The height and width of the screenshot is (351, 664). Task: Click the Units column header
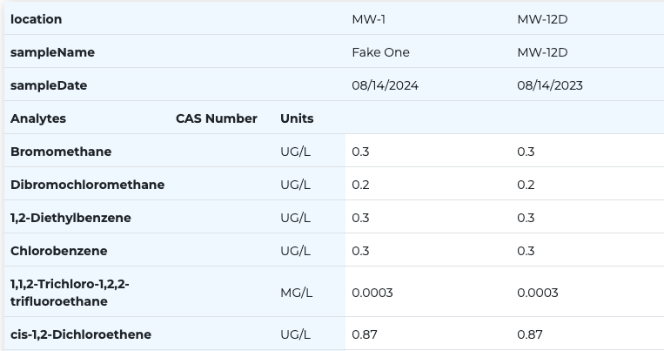click(297, 118)
